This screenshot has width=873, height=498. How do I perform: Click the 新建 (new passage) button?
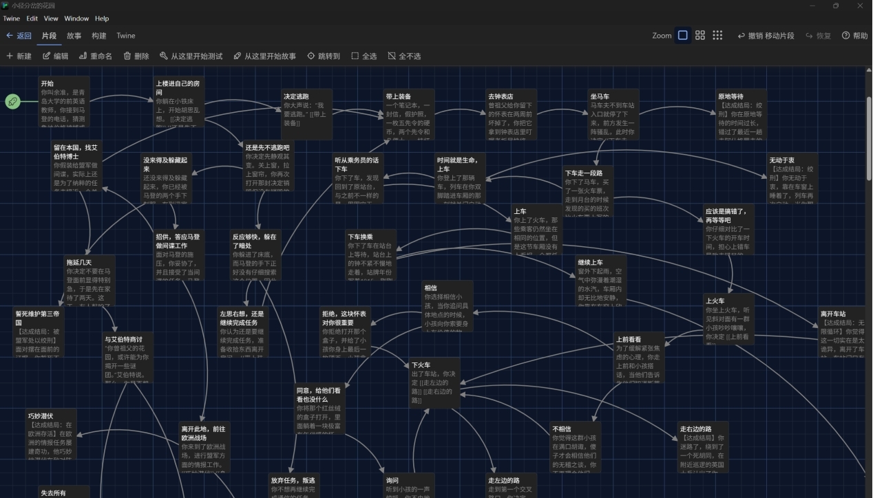19,56
